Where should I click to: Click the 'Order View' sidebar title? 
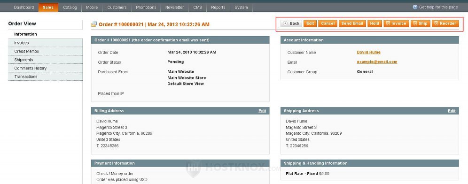22,23
